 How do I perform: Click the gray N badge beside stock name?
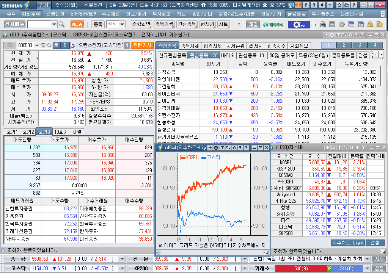tap(127, 45)
